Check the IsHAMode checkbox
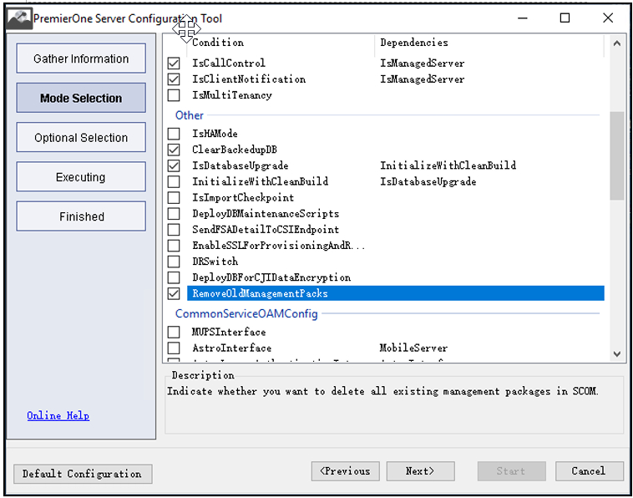The height and width of the screenshot is (498, 633). pos(174,134)
